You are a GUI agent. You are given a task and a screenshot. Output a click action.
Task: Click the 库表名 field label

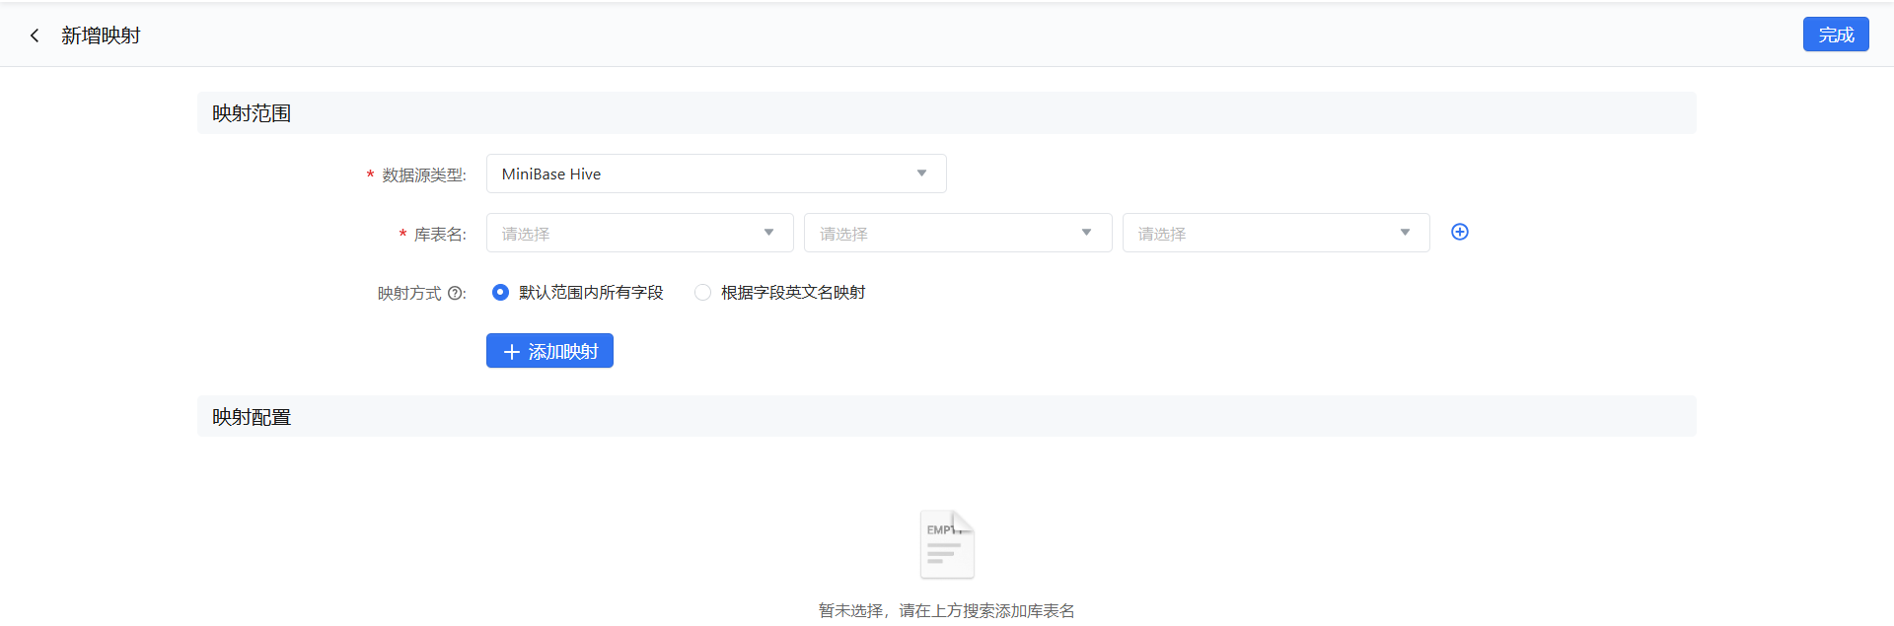click(439, 234)
